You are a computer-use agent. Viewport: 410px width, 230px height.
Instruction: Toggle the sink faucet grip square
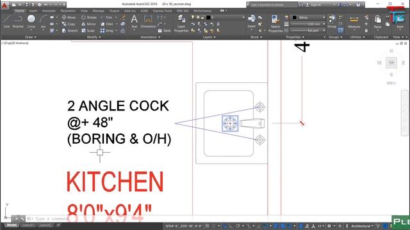[230, 123]
